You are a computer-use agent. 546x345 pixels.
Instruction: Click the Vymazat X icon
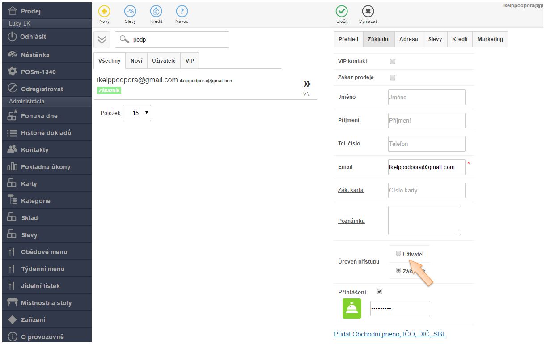point(368,12)
